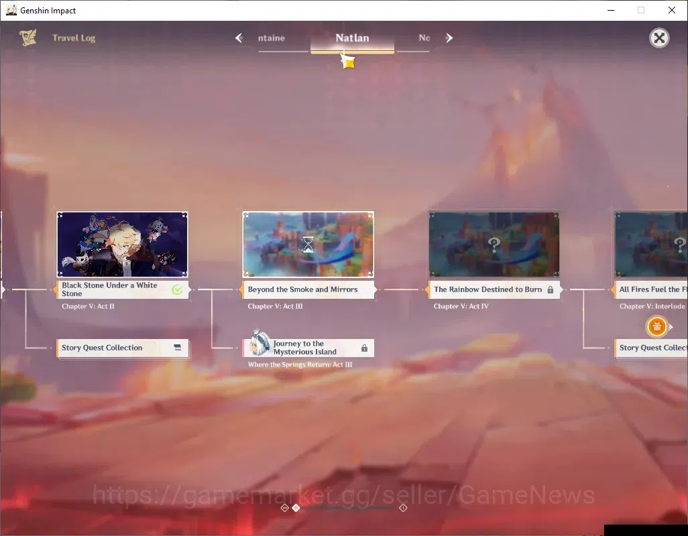Minimize the Genshin Impact window

[x=610, y=10]
